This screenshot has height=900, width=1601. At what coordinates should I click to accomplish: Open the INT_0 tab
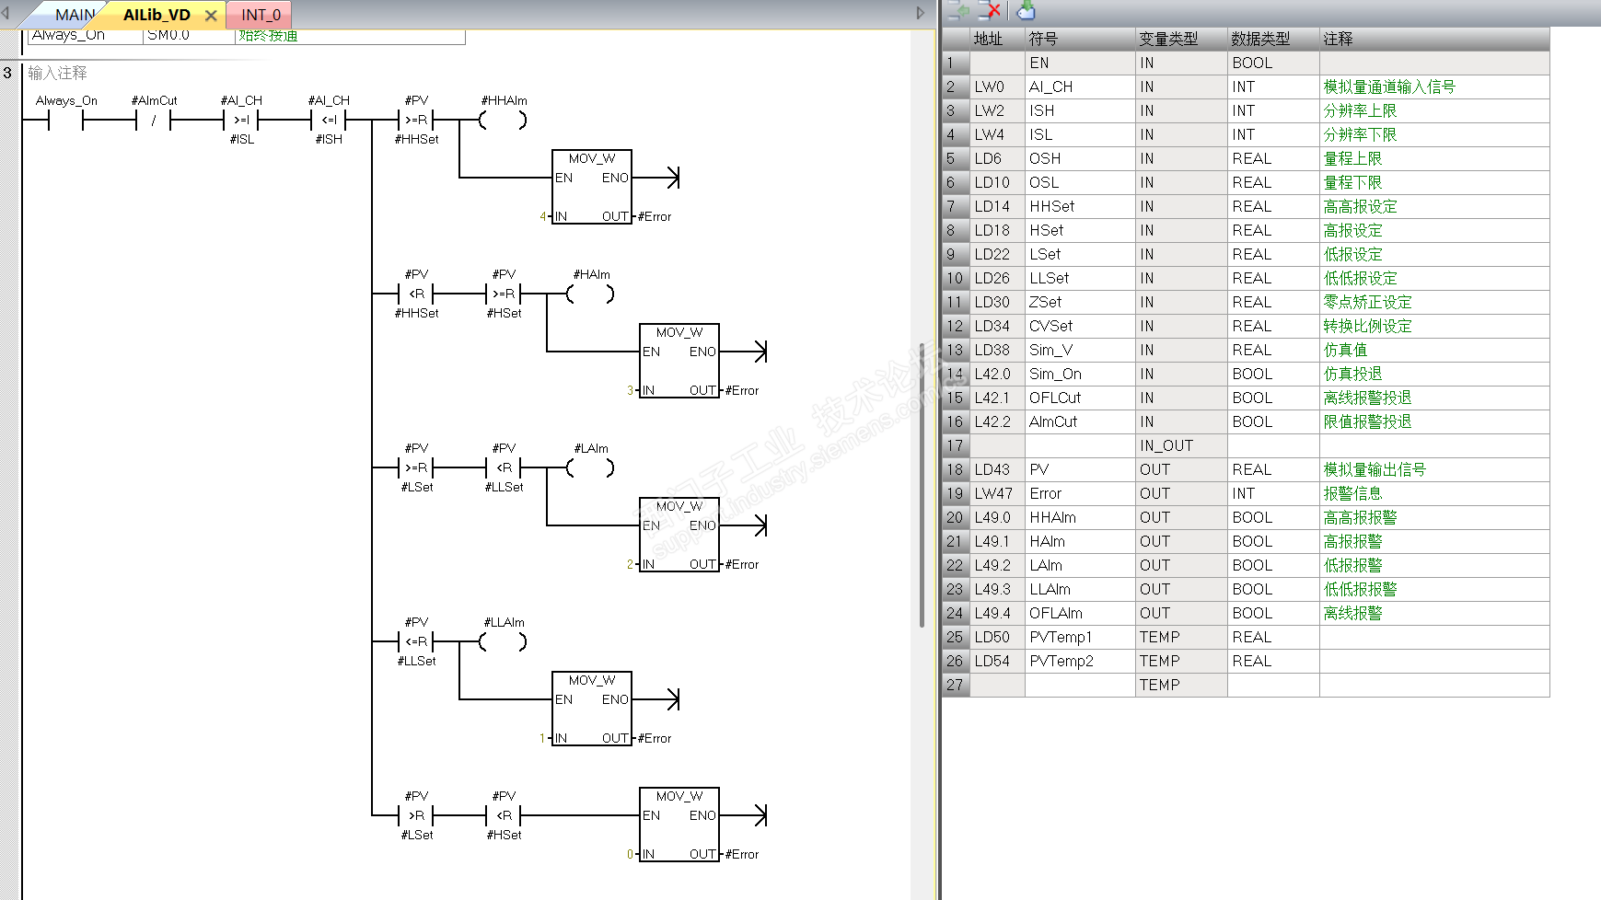click(261, 15)
